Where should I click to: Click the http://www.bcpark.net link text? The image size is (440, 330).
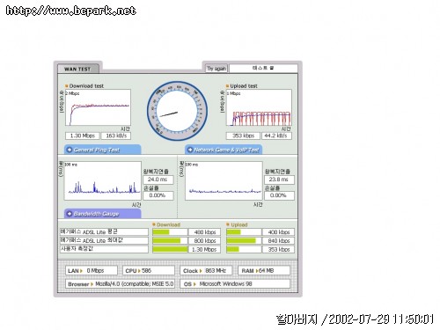(x=71, y=11)
